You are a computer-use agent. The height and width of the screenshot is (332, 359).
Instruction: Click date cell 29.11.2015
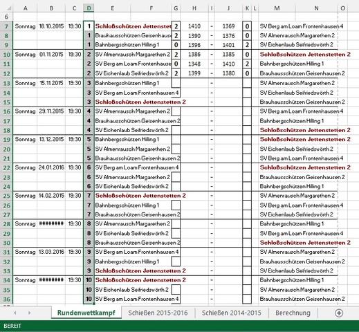tap(51, 111)
